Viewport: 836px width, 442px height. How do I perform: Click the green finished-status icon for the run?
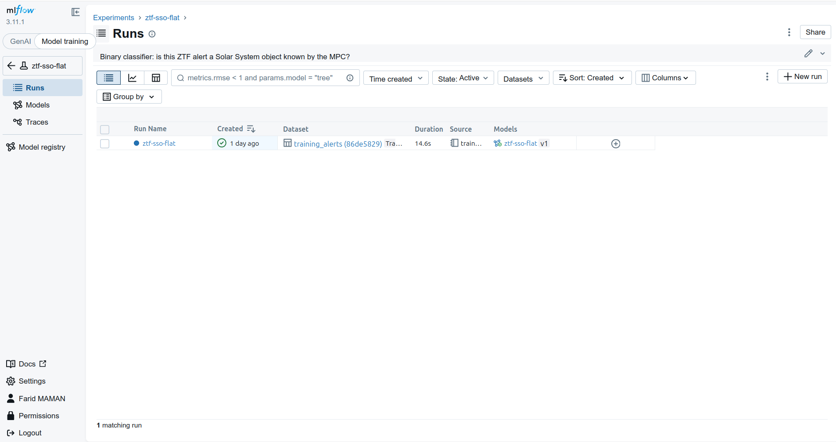pos(222,143)
